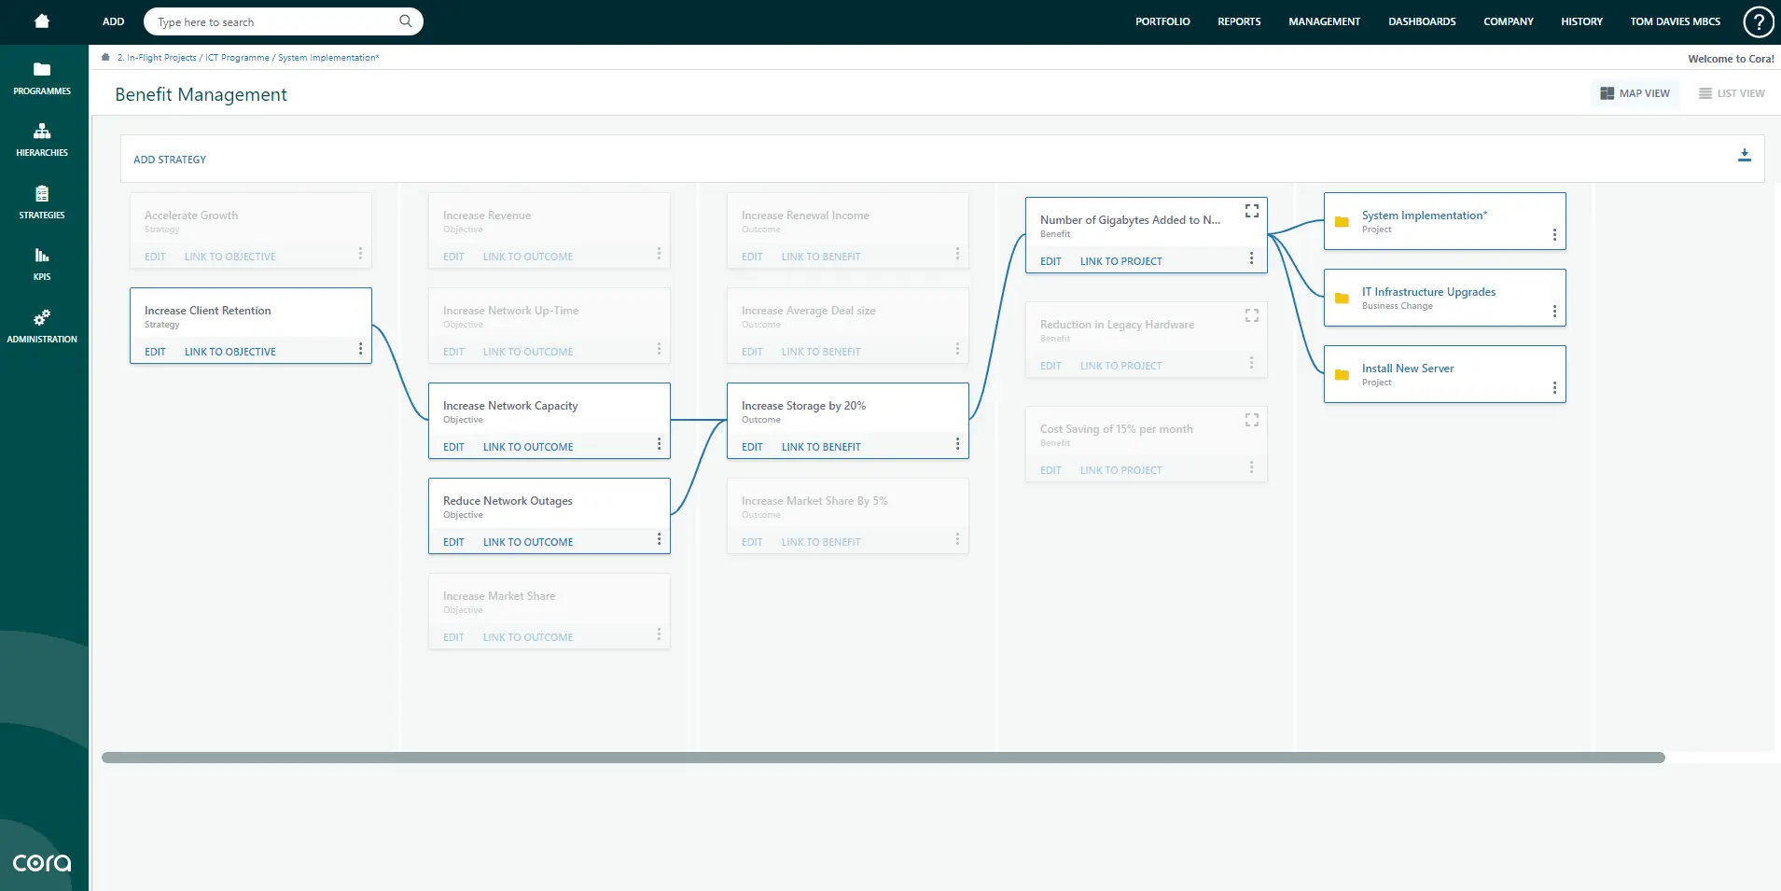Screen dimensions: 1781x891
Task: Open options menu for Reduce Network Outages
Action: (659, 539)
